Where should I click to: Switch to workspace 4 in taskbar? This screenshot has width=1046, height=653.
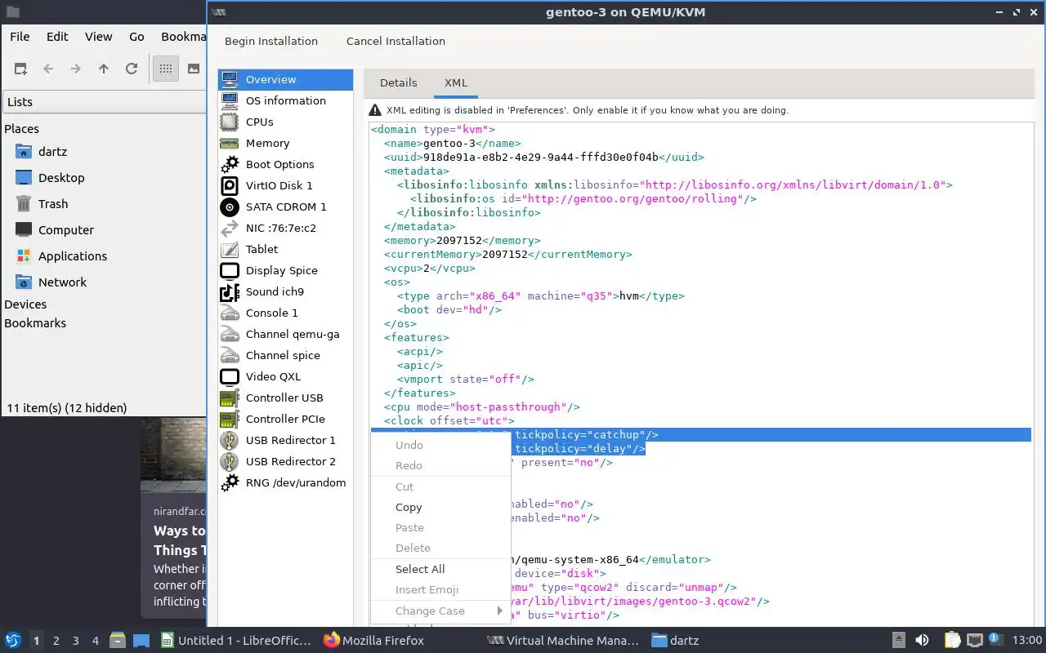point(96,641)
